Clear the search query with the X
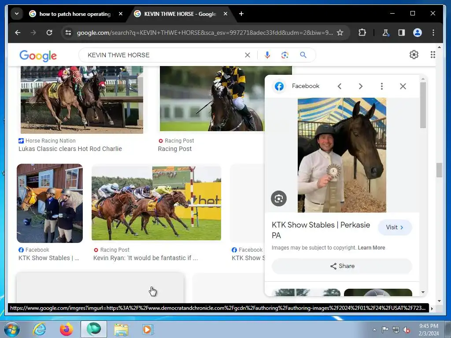This screenshot has height=338, width=451. tap(248, 55)
